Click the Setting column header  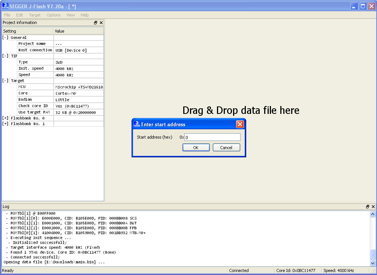point(27,31)
